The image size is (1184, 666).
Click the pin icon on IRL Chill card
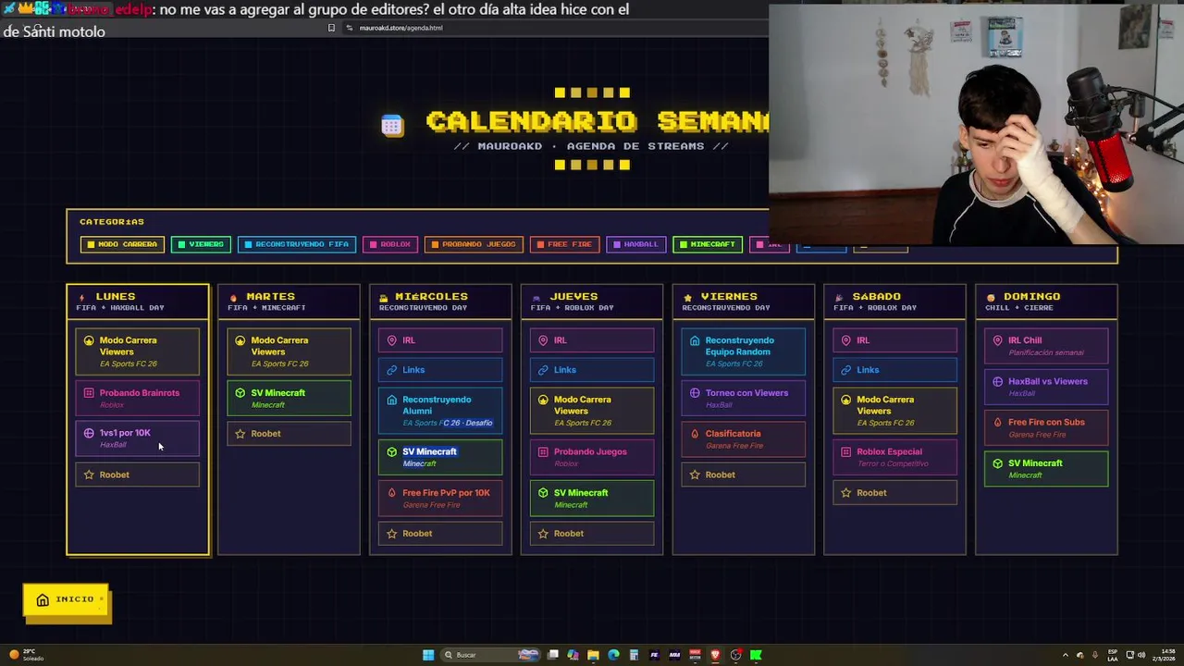tap(997, 340)
